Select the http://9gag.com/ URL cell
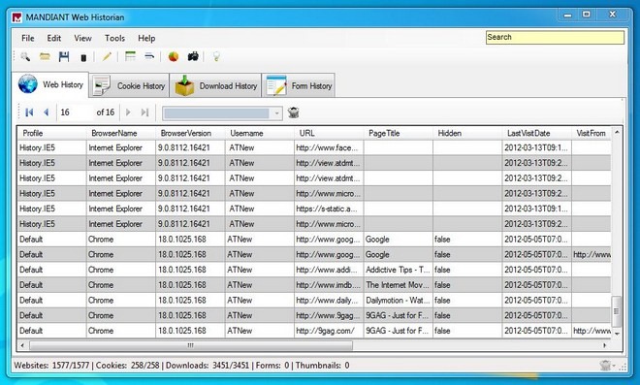 pyautogui.click(x=329, y=331)
